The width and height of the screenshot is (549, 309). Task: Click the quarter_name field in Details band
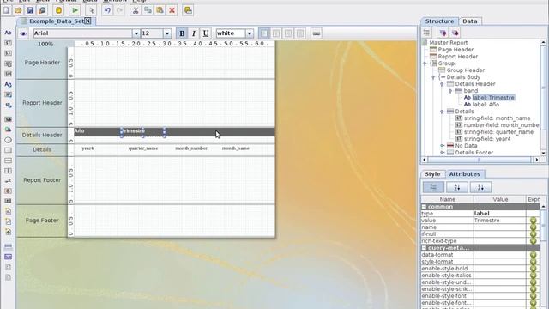pyautogui.click(x=143, y=148)
